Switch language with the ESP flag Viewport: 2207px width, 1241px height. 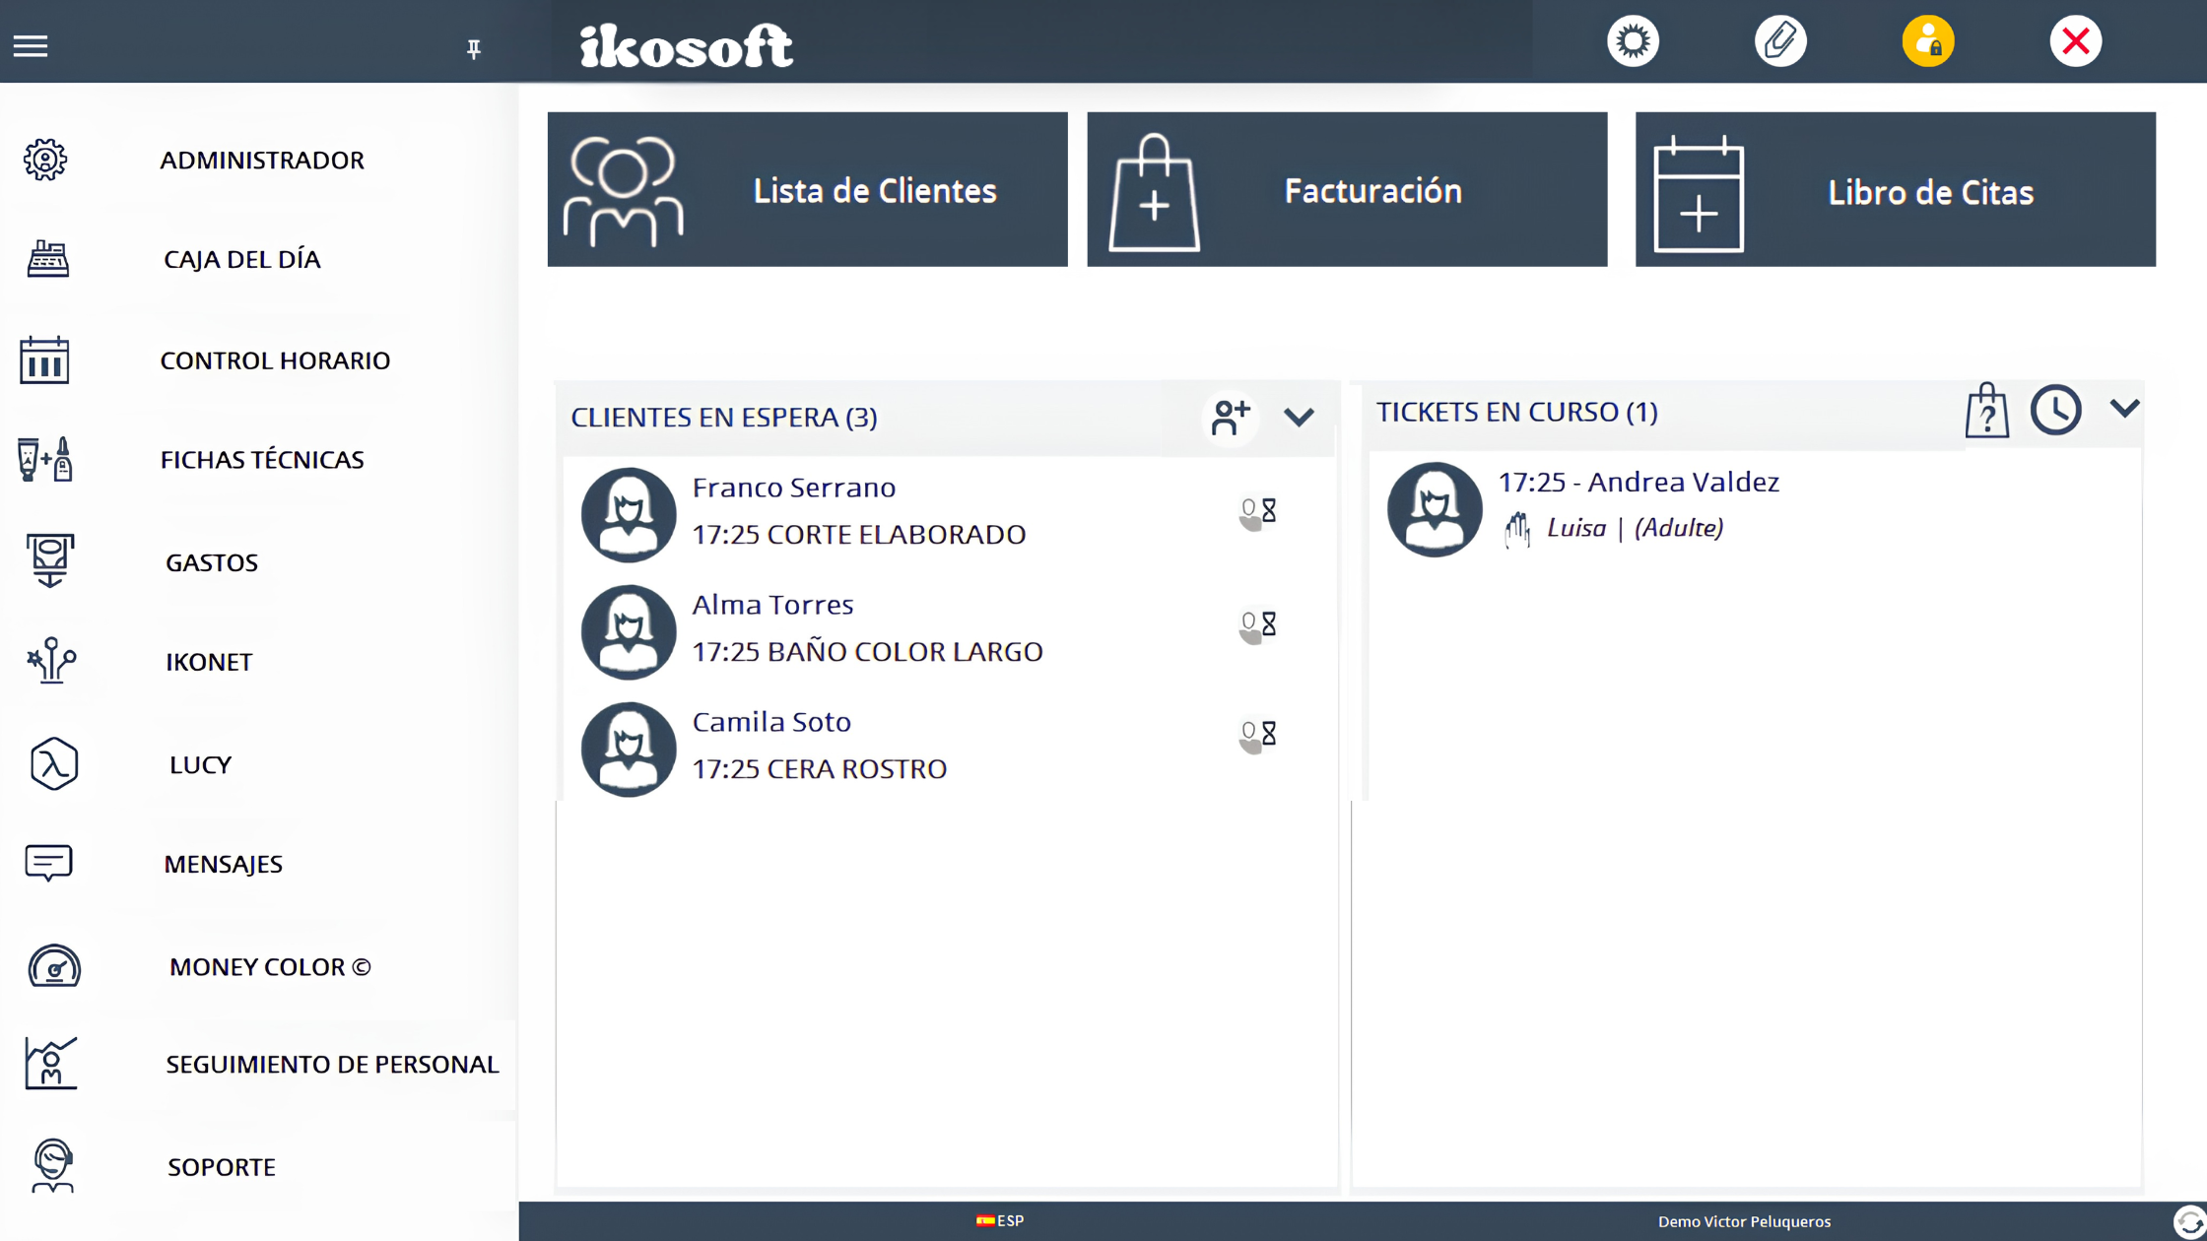[1000, 1220]
